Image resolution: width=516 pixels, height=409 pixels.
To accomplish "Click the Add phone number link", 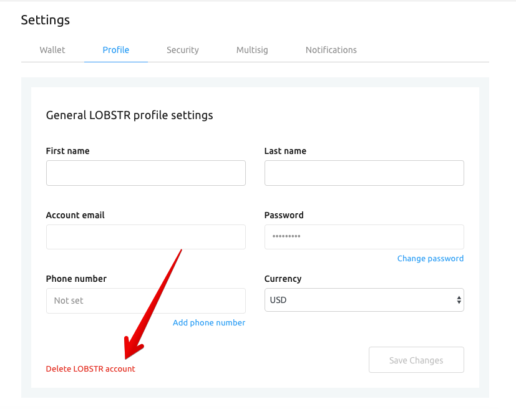I will (x=209, y=323).
